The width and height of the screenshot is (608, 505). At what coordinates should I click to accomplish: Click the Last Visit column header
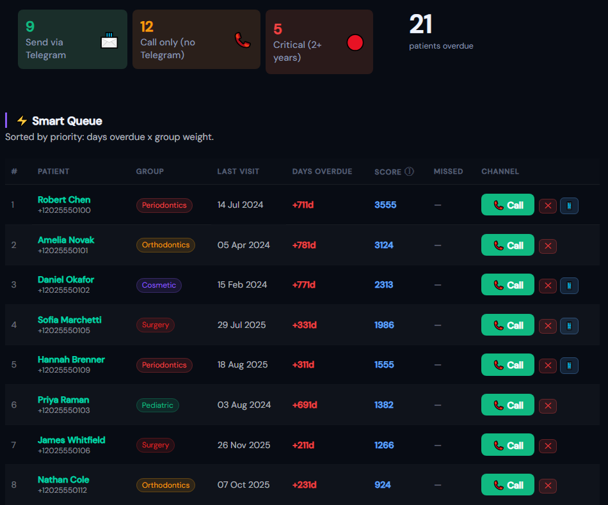[x=238, y=171]
